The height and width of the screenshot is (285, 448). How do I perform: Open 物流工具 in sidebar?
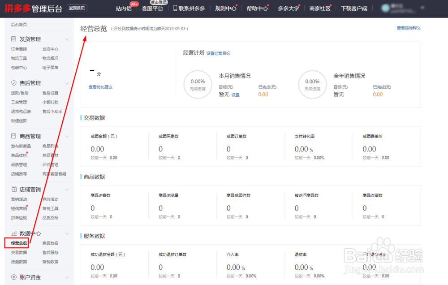pyautogui.click(x=19, y=58)
